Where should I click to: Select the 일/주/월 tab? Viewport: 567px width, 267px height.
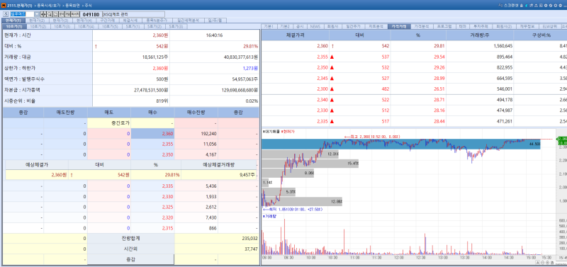tap(215, 21)
